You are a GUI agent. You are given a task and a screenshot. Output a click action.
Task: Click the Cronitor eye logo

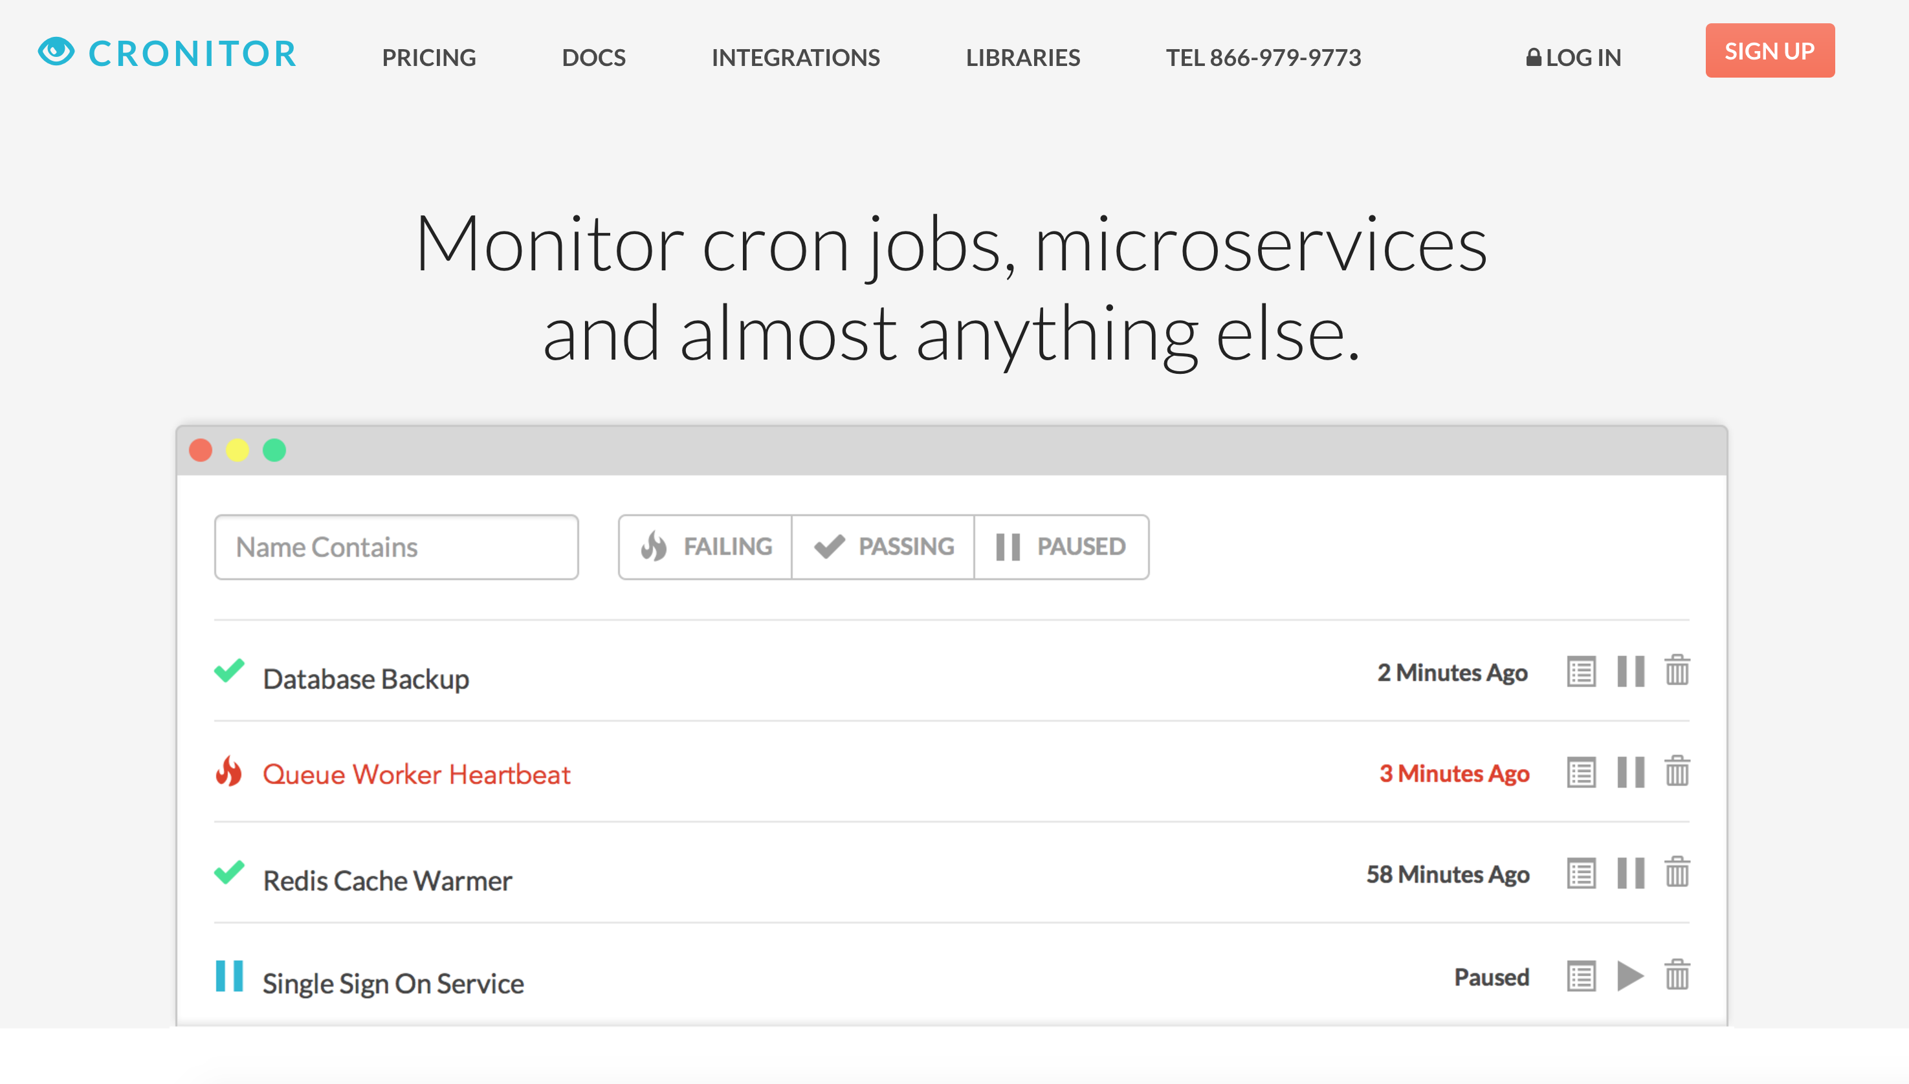point(56,52)
